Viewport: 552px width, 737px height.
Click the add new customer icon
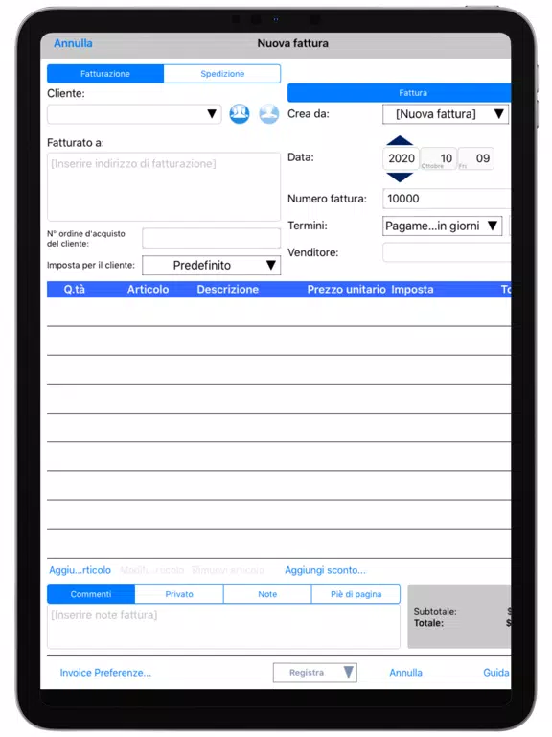pos(269,114)
